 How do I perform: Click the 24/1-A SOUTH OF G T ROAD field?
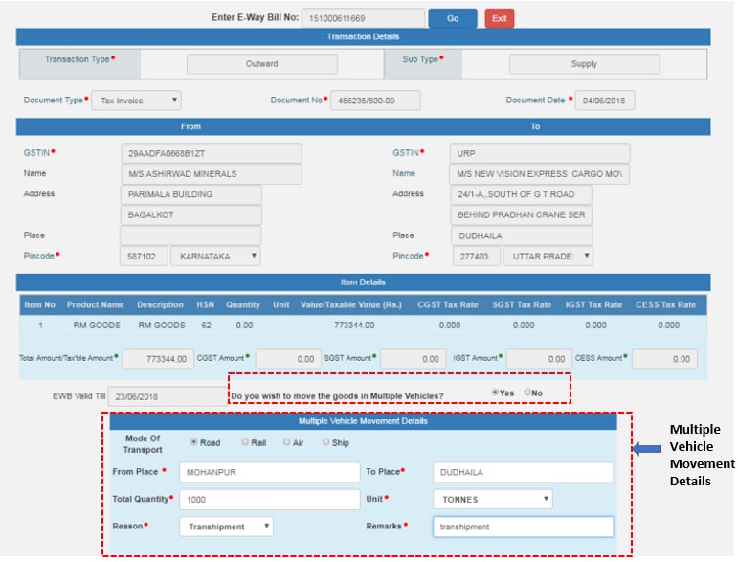click(x=522, y=194)
